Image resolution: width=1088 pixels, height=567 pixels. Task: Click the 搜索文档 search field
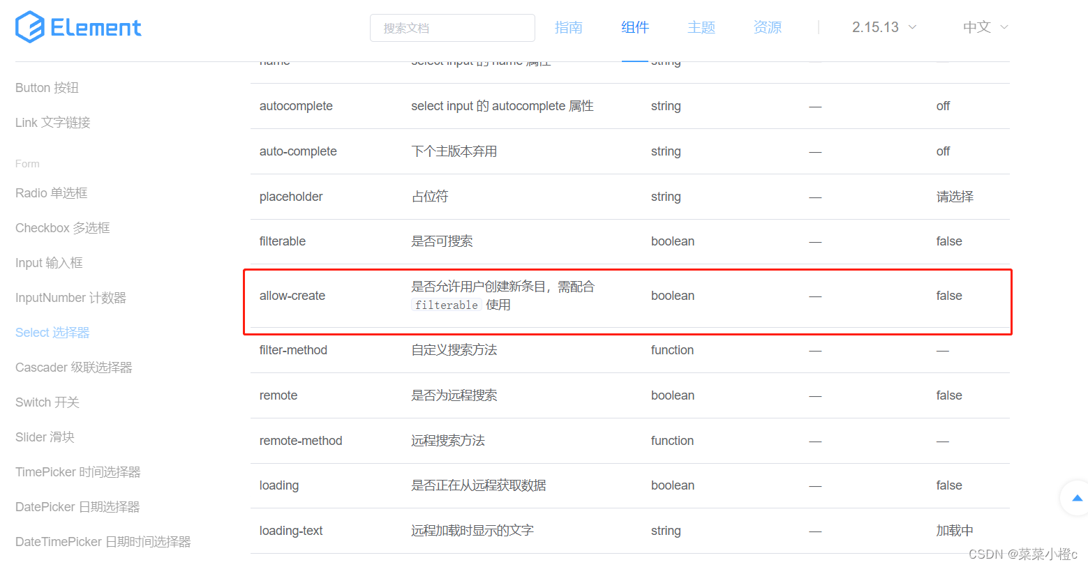coord(452,27)
